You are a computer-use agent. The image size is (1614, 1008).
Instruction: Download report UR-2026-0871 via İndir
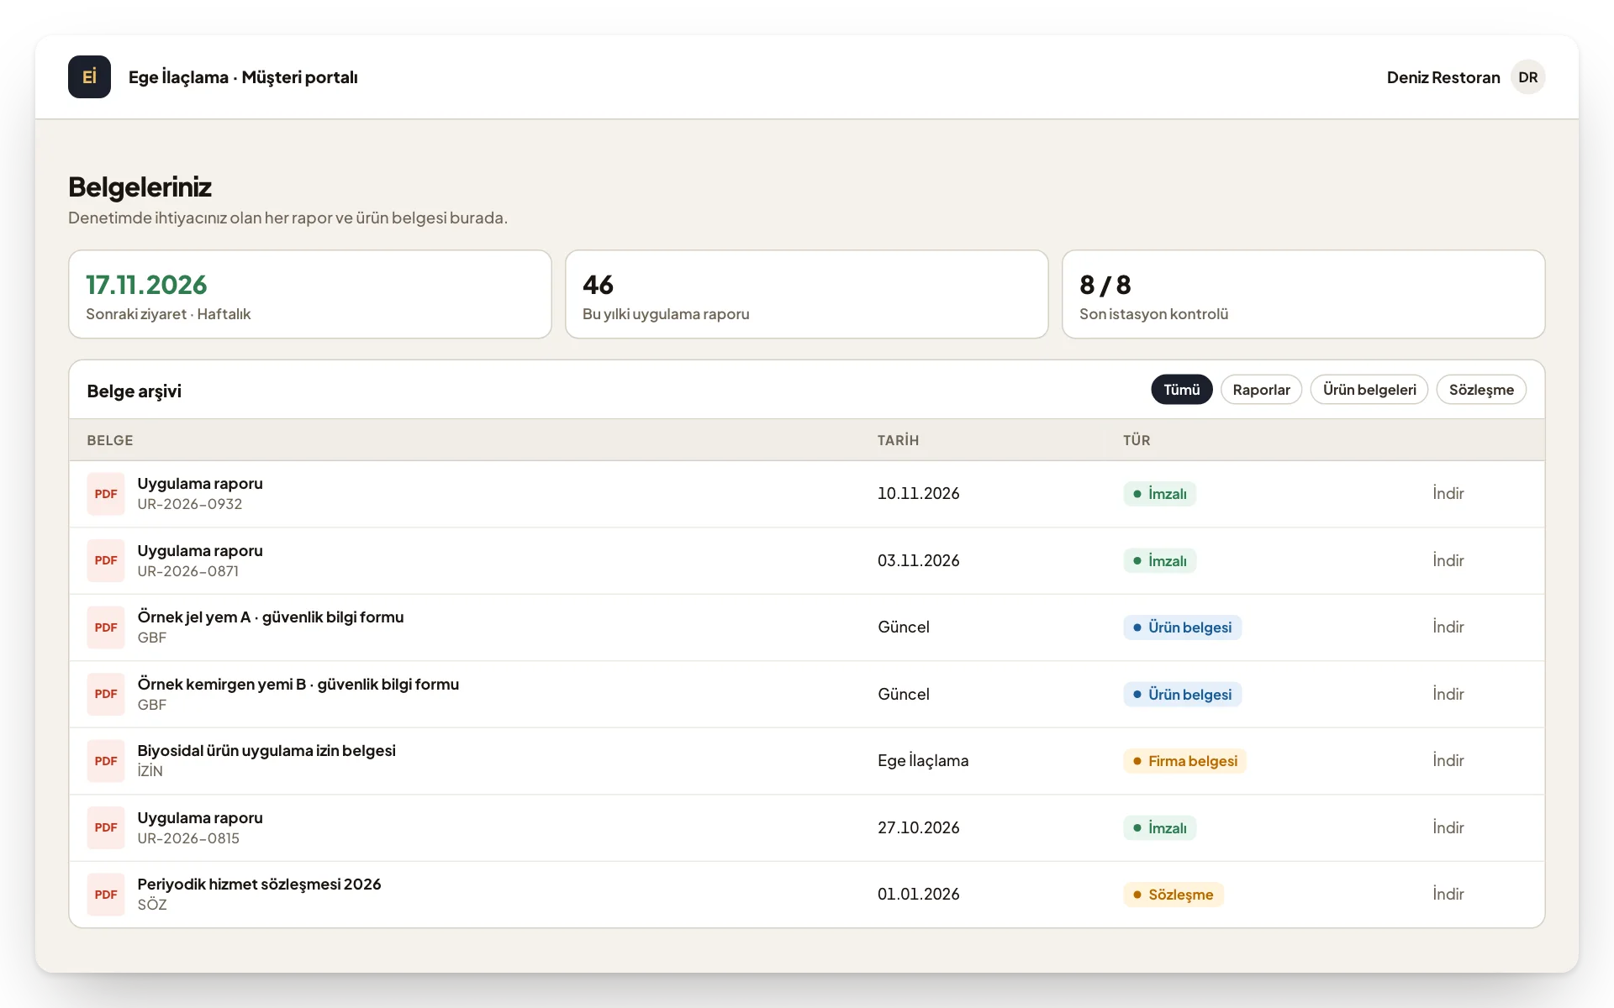pos(1448,560)
